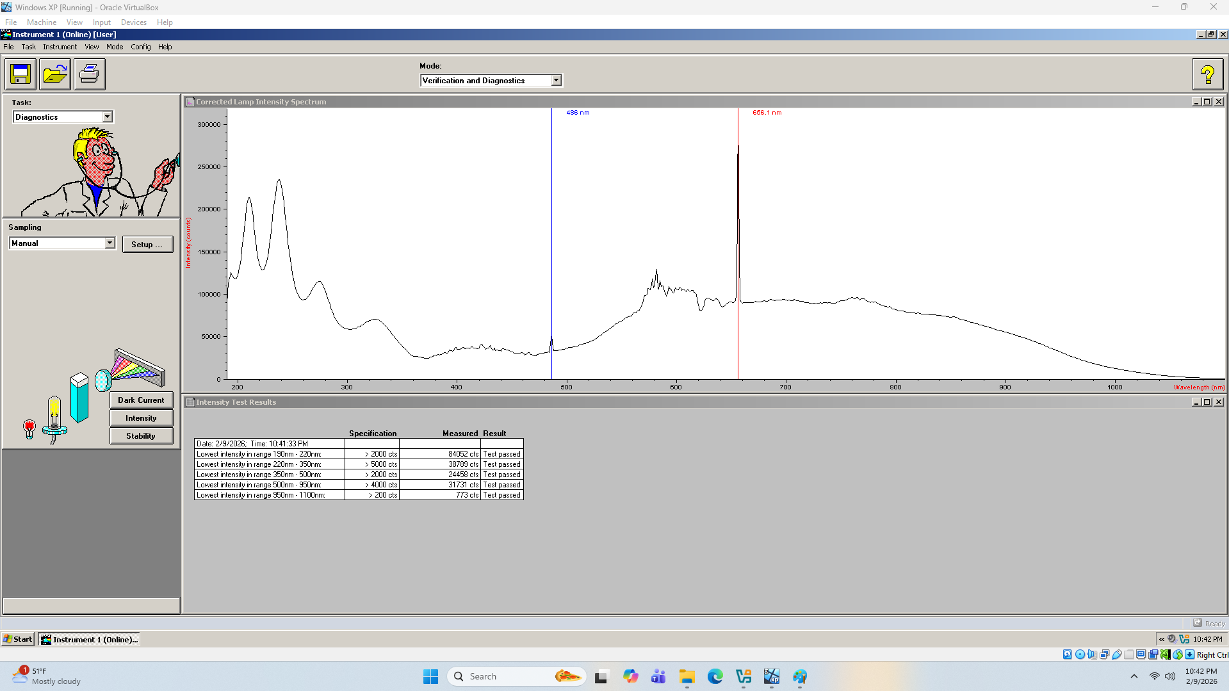Open a file using the folder icon
The width and height of the screenshot is (1229, 691).
55,74
